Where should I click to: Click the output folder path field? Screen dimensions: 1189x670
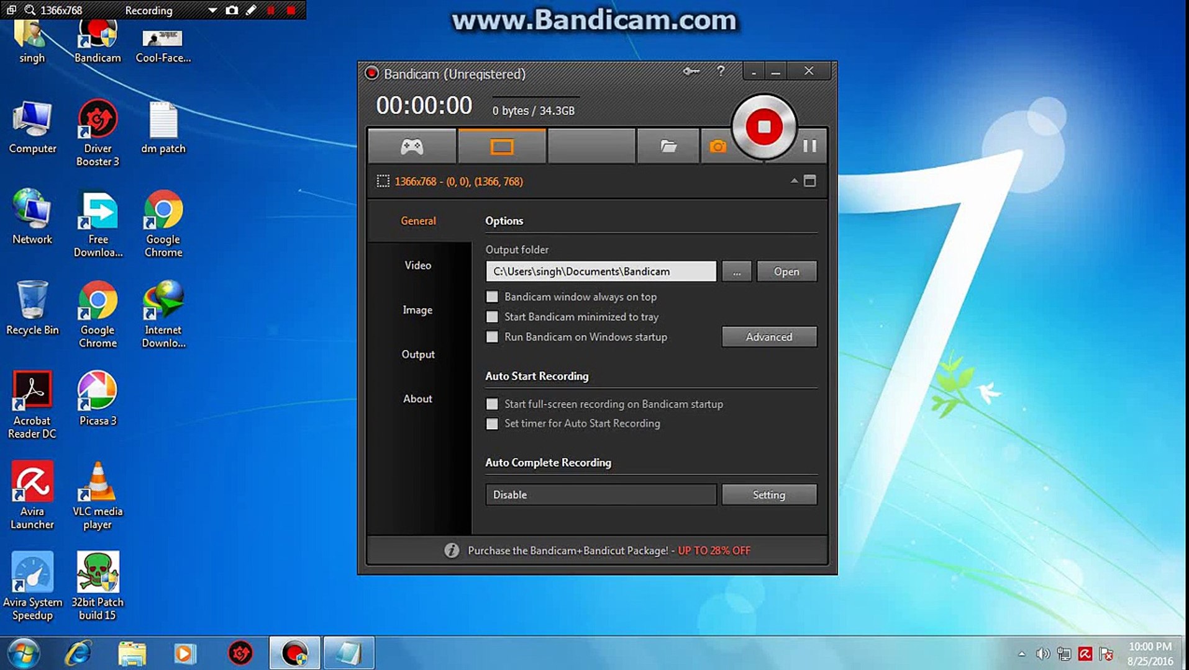(x=601, y=271)
